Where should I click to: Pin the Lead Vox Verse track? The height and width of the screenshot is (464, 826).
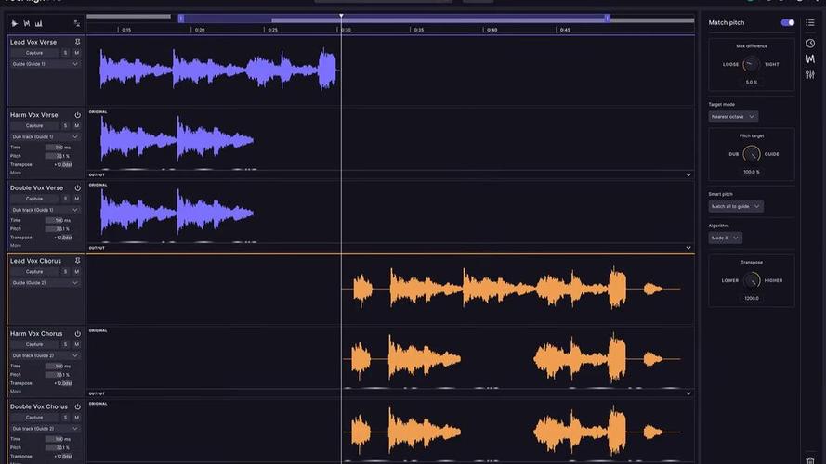click(77, 42)
